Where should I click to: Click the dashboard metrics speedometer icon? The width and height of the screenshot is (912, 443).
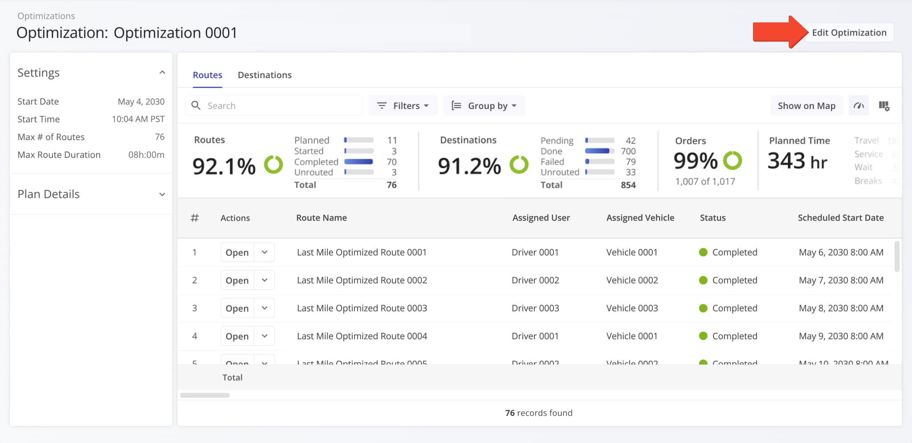[859, 105]
